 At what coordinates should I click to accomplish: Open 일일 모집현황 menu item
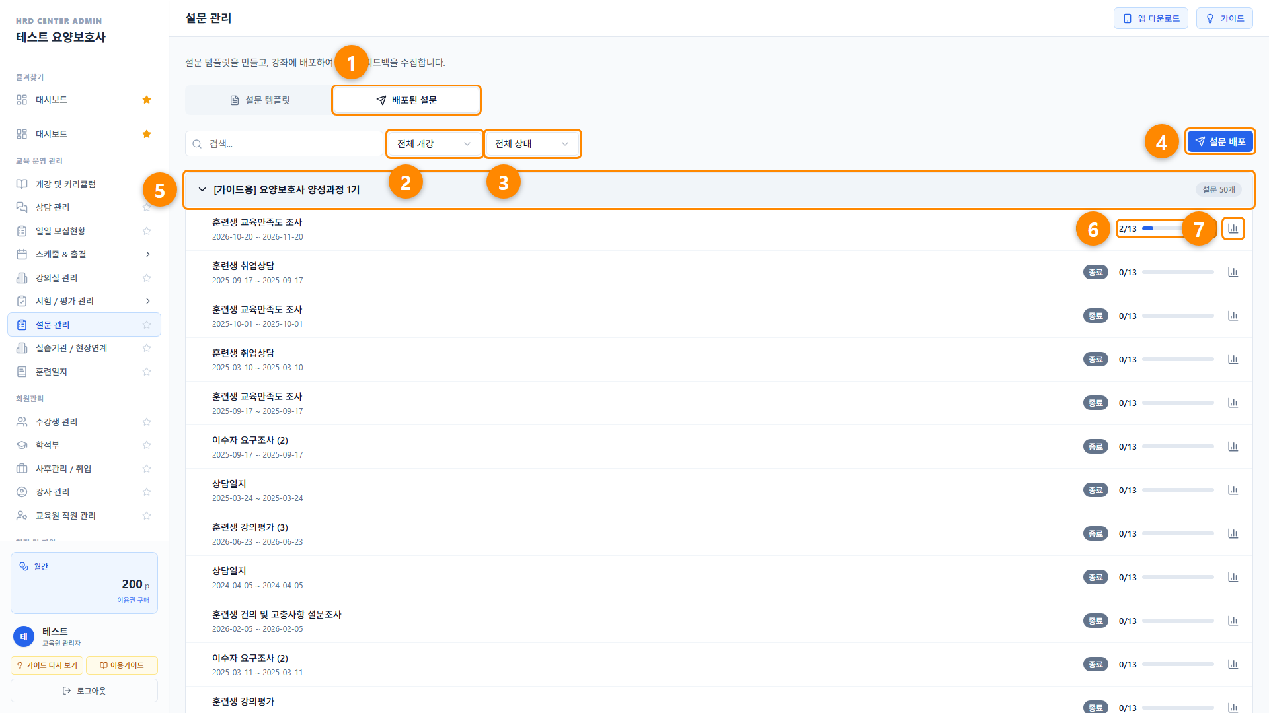(x=84, y=231)
